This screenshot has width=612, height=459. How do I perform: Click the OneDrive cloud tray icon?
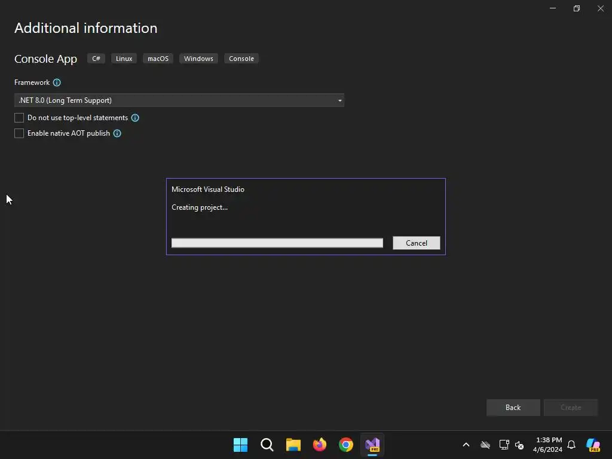pos(485,445)
